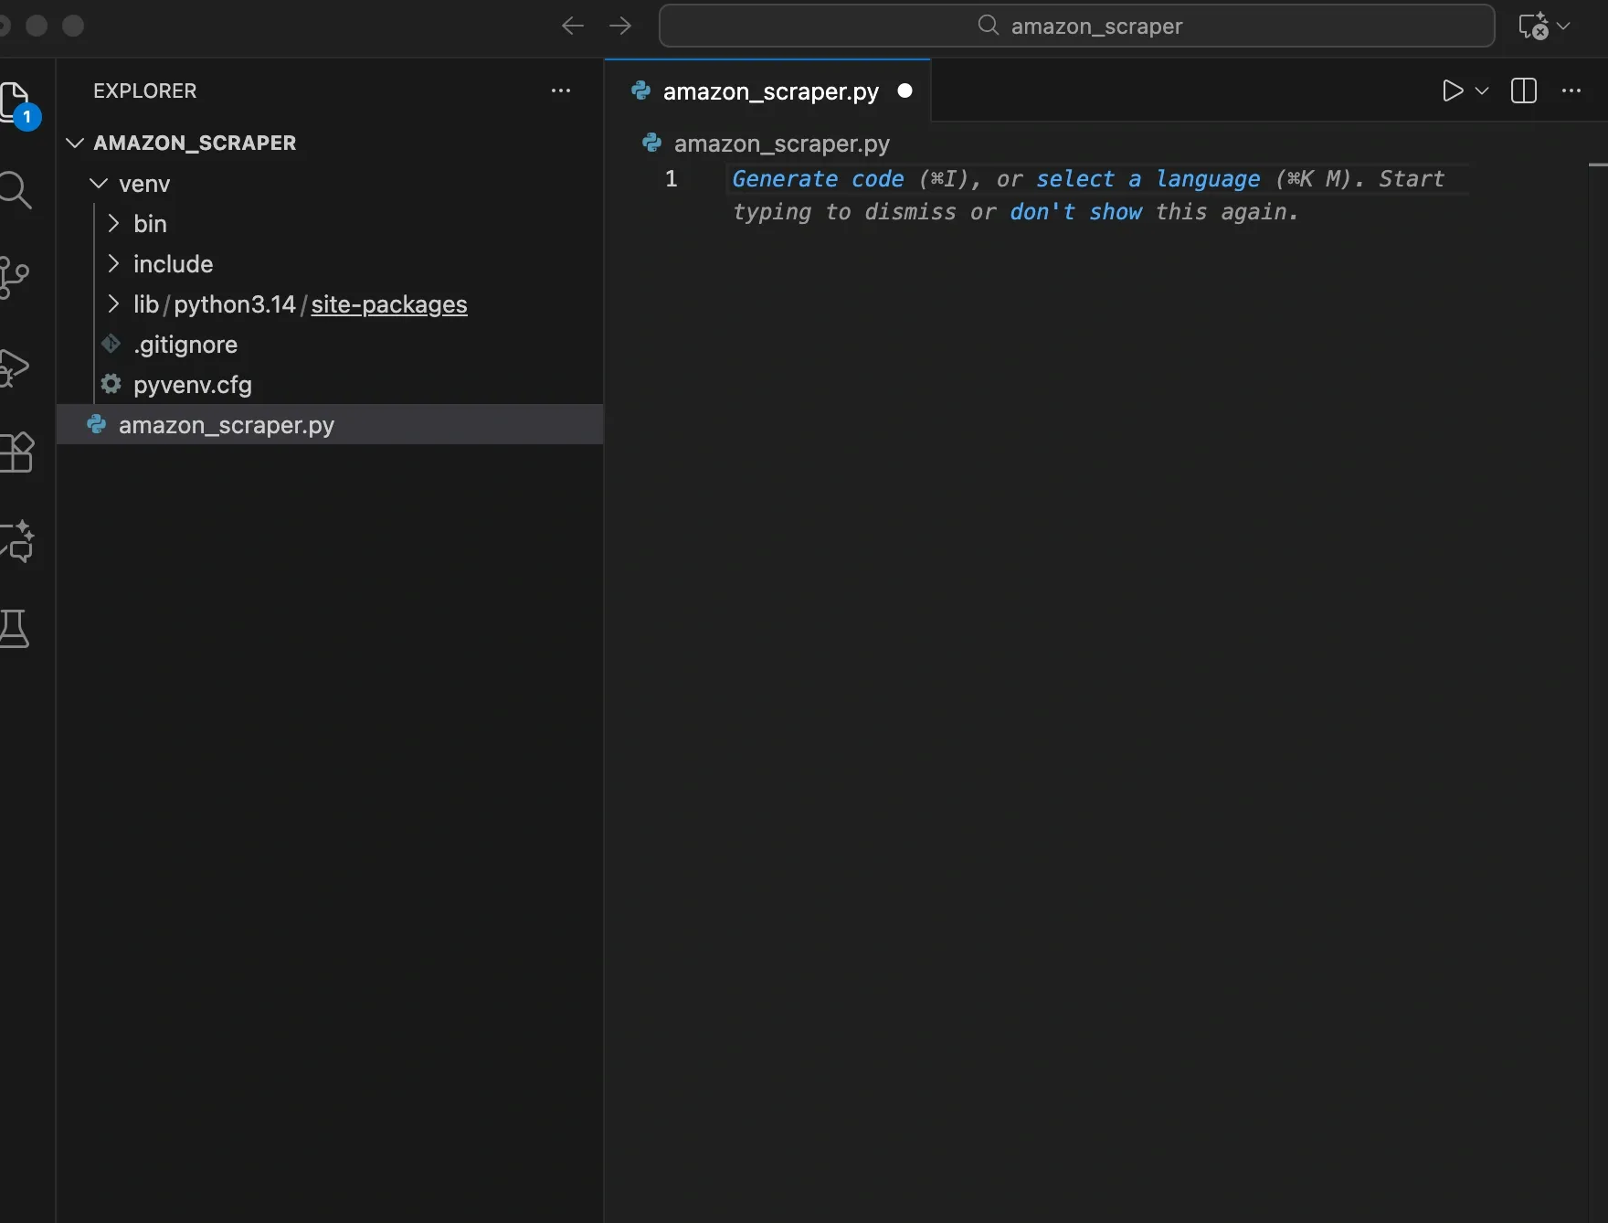Screen dimensions: 1608x1223
Task: Run the Python file with the play button
Action: point(1453,90)
